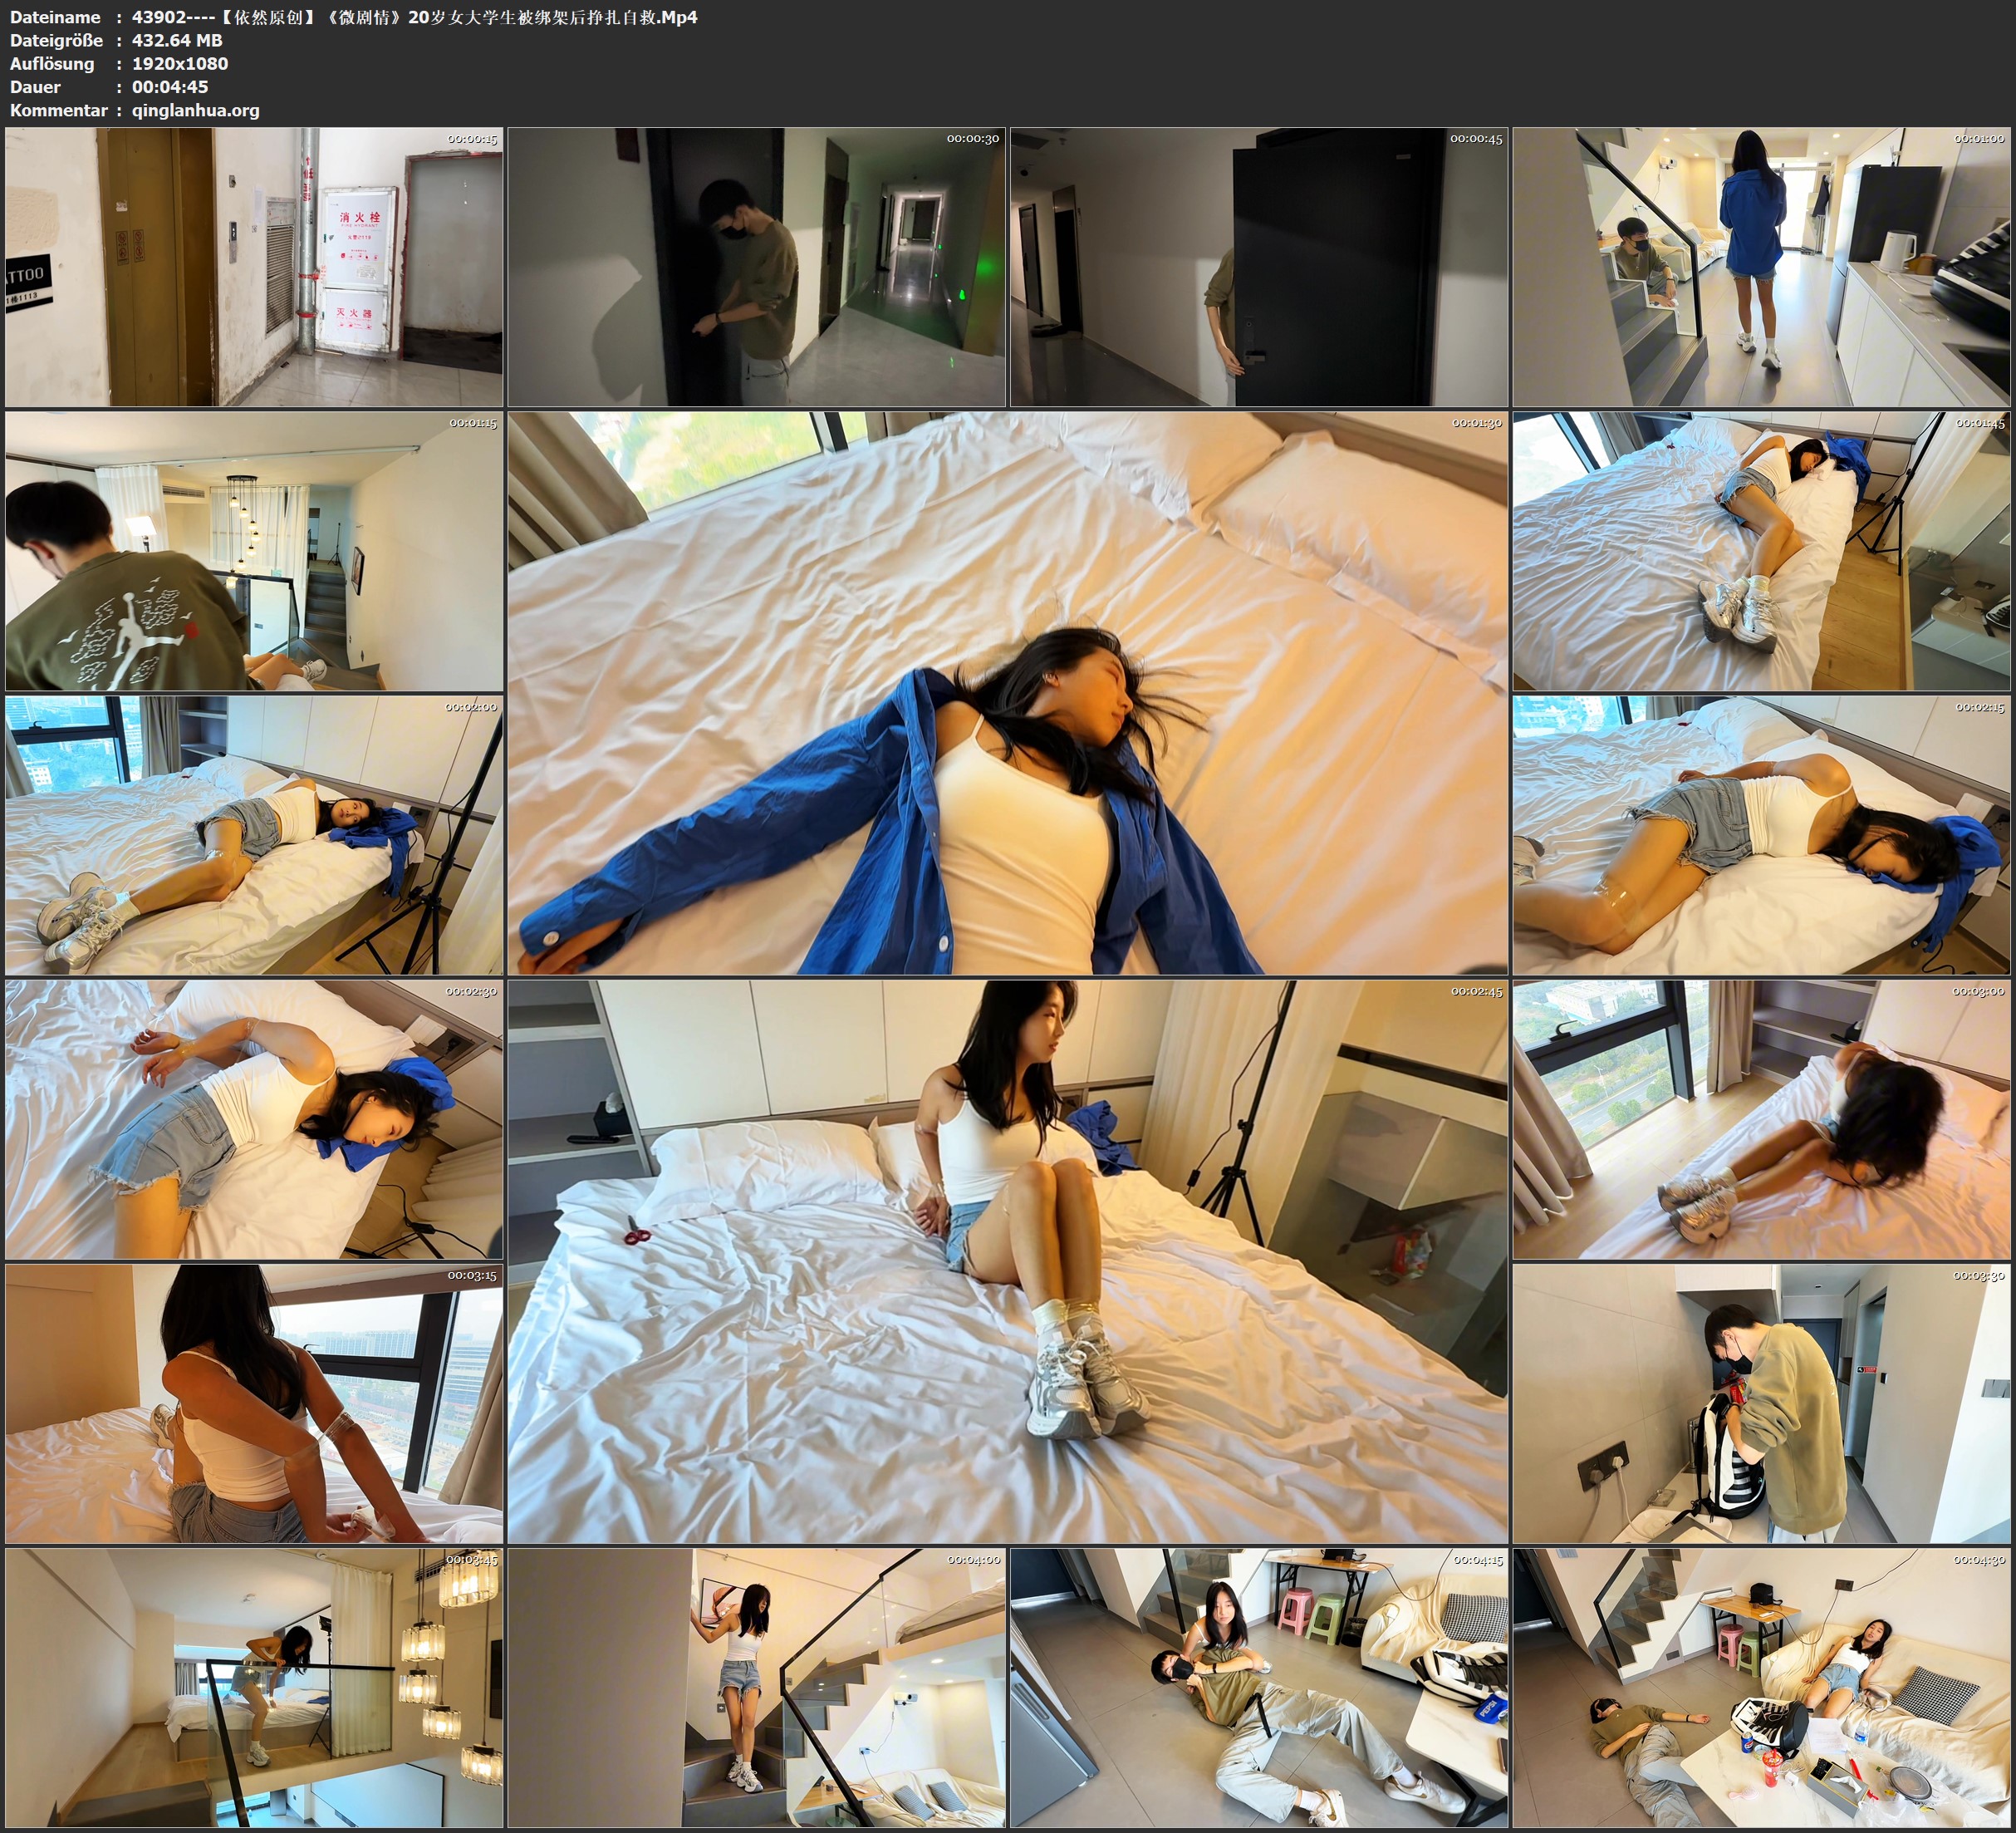Click the large 00:01:30 thumbnail
Screen dimensions: 2016x1833
coord(1007,692)
